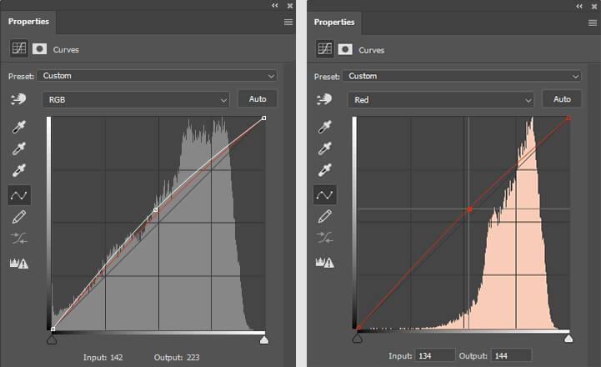Click Auto button in Red panel
601x367 pixels.
coord(562,99)
